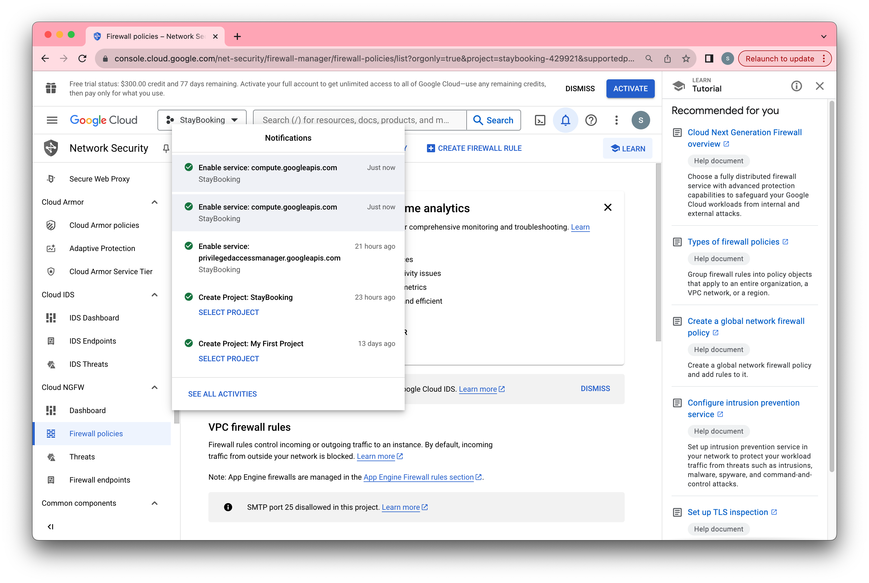Collapse the Cloud IDS section
Image resolution: width=869 pixels, height=583 pixels.
[x=155, y=295]
